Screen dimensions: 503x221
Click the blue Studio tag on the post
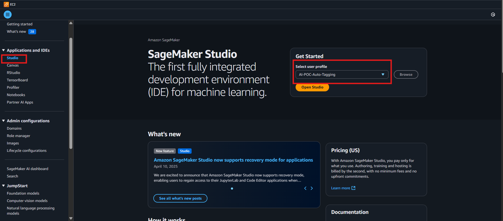185,151
